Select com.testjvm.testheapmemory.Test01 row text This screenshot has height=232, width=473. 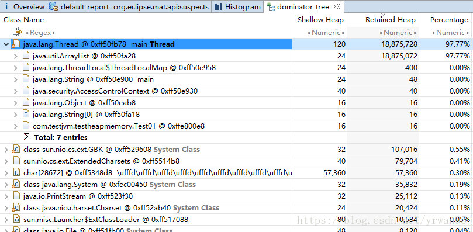coord(119,126)
